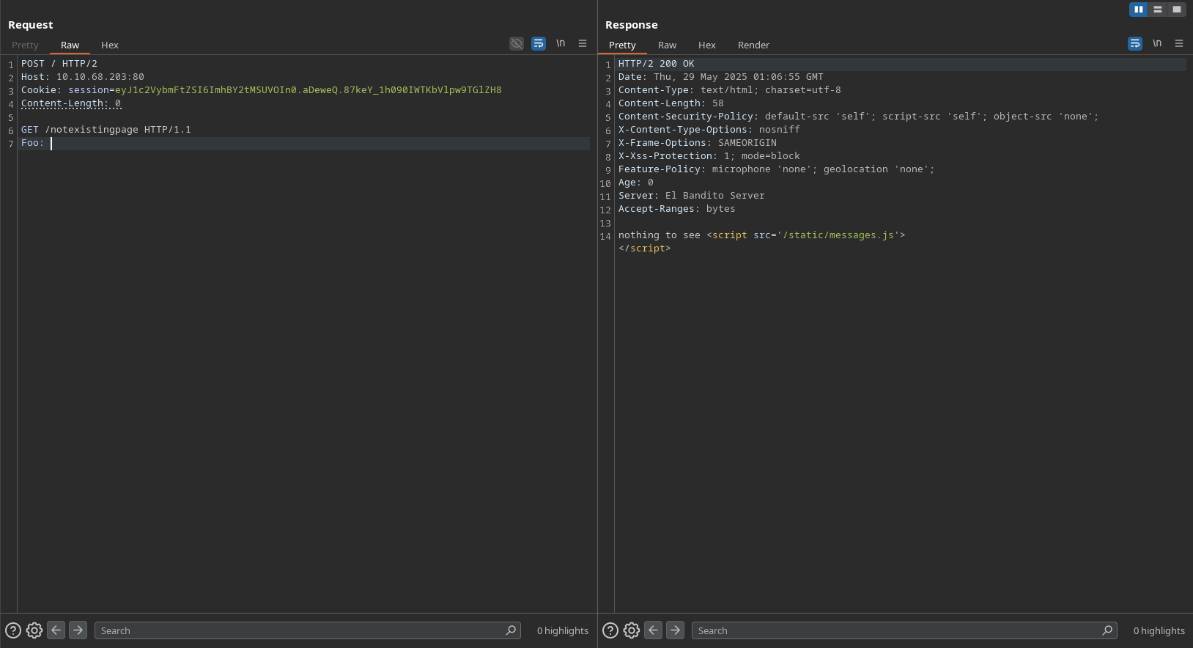Toggle word wrap in Request panel
This screenshot has width=1193, height=648.
[539, 44]
